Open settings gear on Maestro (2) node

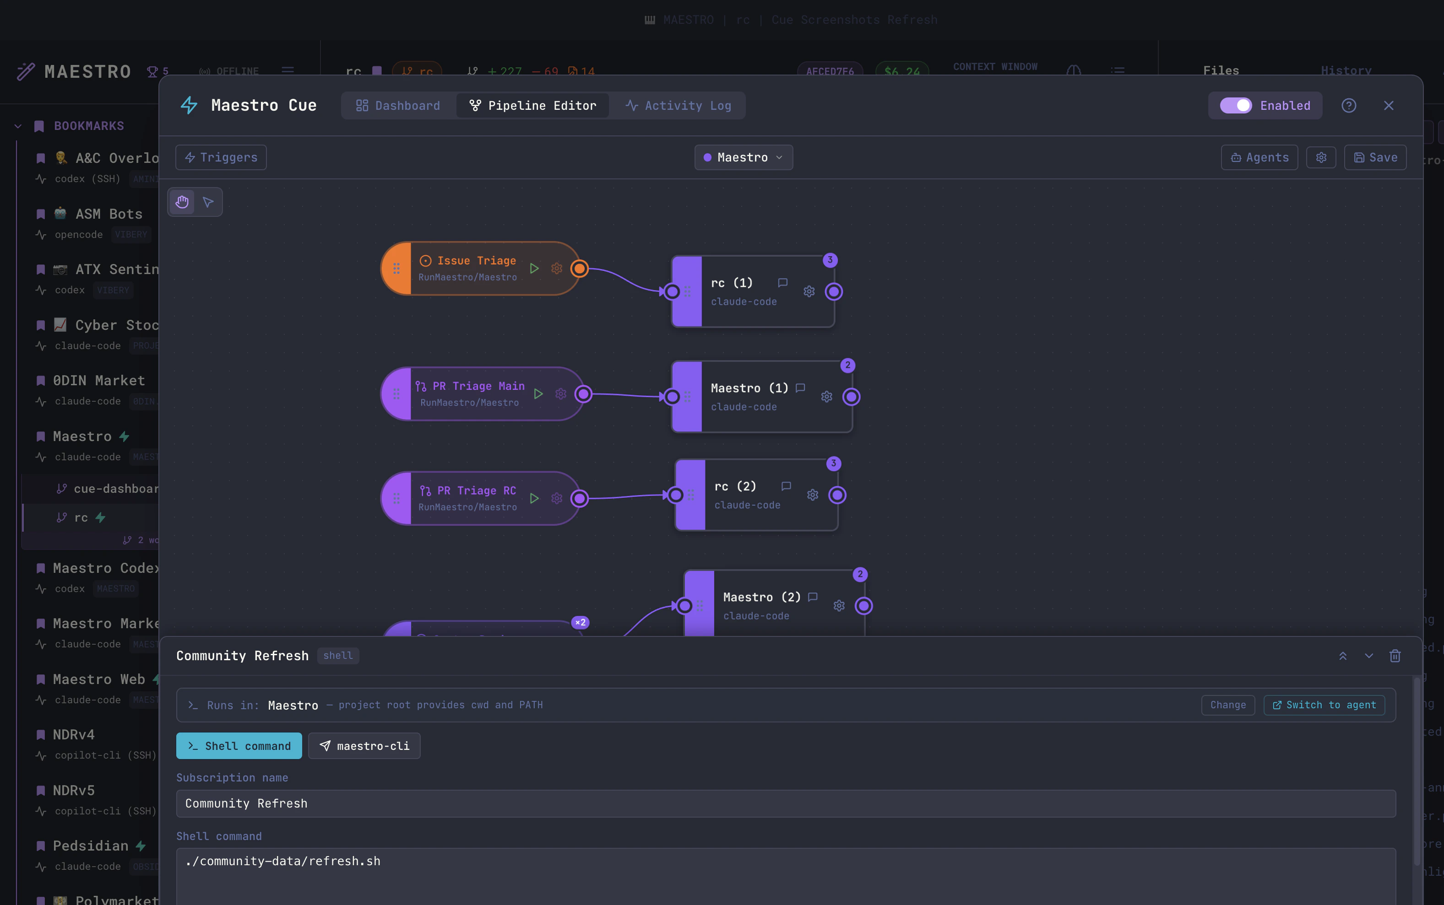coord(839,606)
